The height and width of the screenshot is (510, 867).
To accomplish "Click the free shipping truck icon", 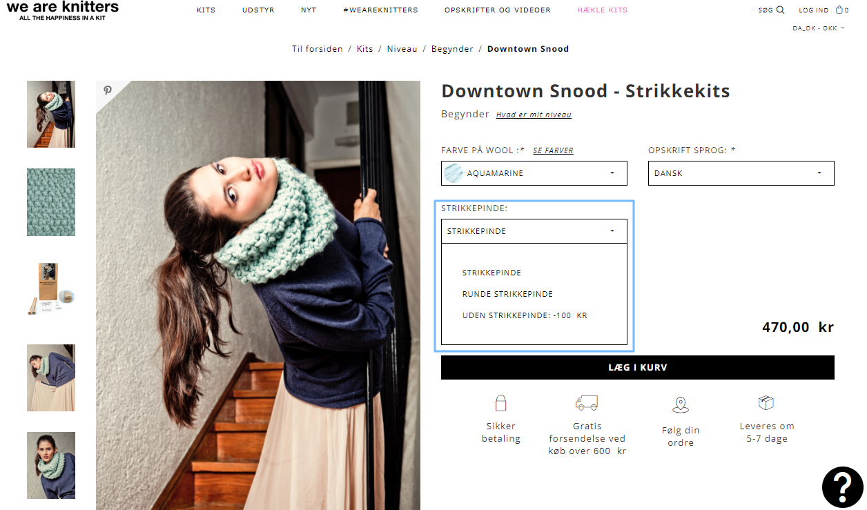I will [x=587, y=403].
